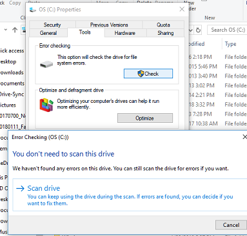
Task: Open the Previous Versions tab
Action: [109, 25]
